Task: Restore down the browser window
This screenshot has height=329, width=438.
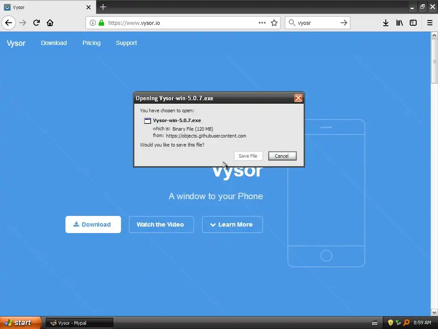Action: pos(422,7)
